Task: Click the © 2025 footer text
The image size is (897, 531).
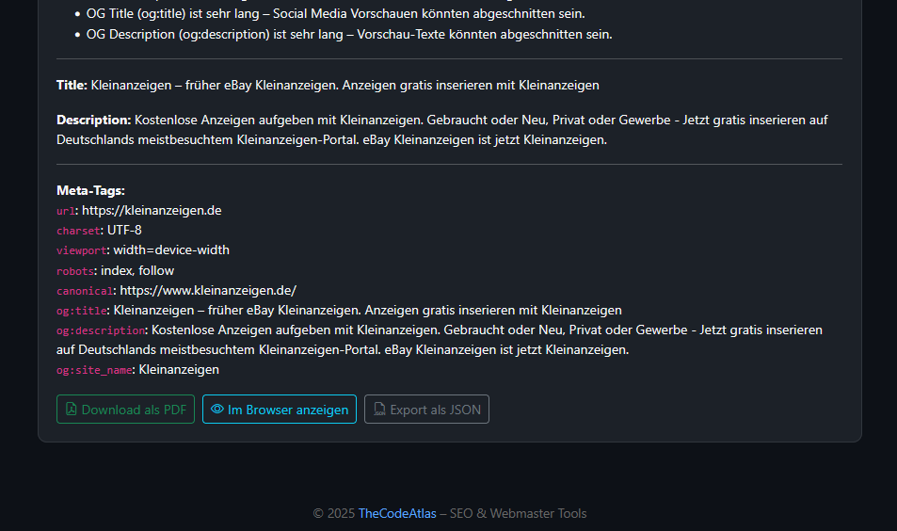Action: (334, 513)
